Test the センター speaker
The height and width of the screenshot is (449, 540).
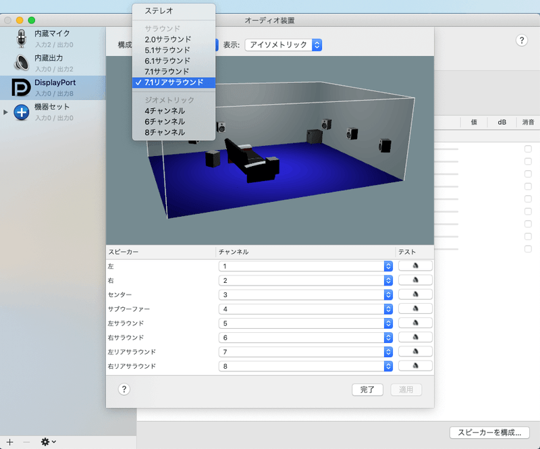coord(415,294)
